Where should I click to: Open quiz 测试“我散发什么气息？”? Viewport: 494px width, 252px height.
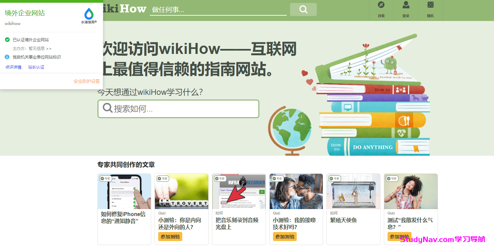pyautogui.click(x=410, y=223)
